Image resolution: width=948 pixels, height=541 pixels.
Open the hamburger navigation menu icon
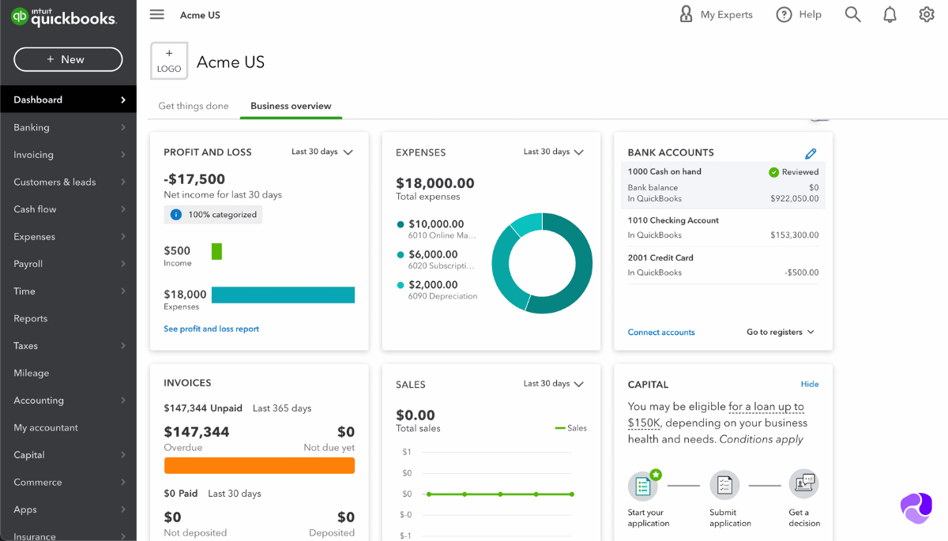pos(156,15)
